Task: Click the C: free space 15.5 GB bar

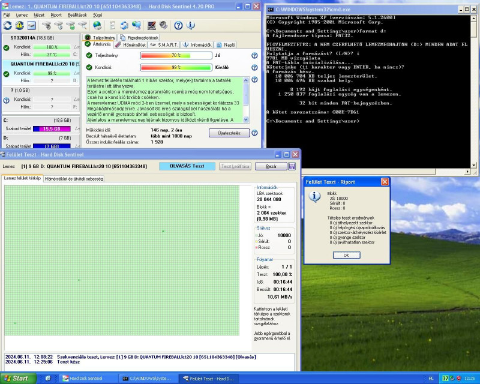Action: tap(52, 129)
